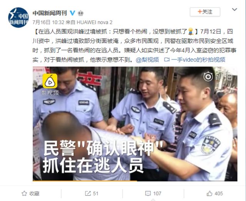Click the blue verified V badge

[x=72, y=13]
